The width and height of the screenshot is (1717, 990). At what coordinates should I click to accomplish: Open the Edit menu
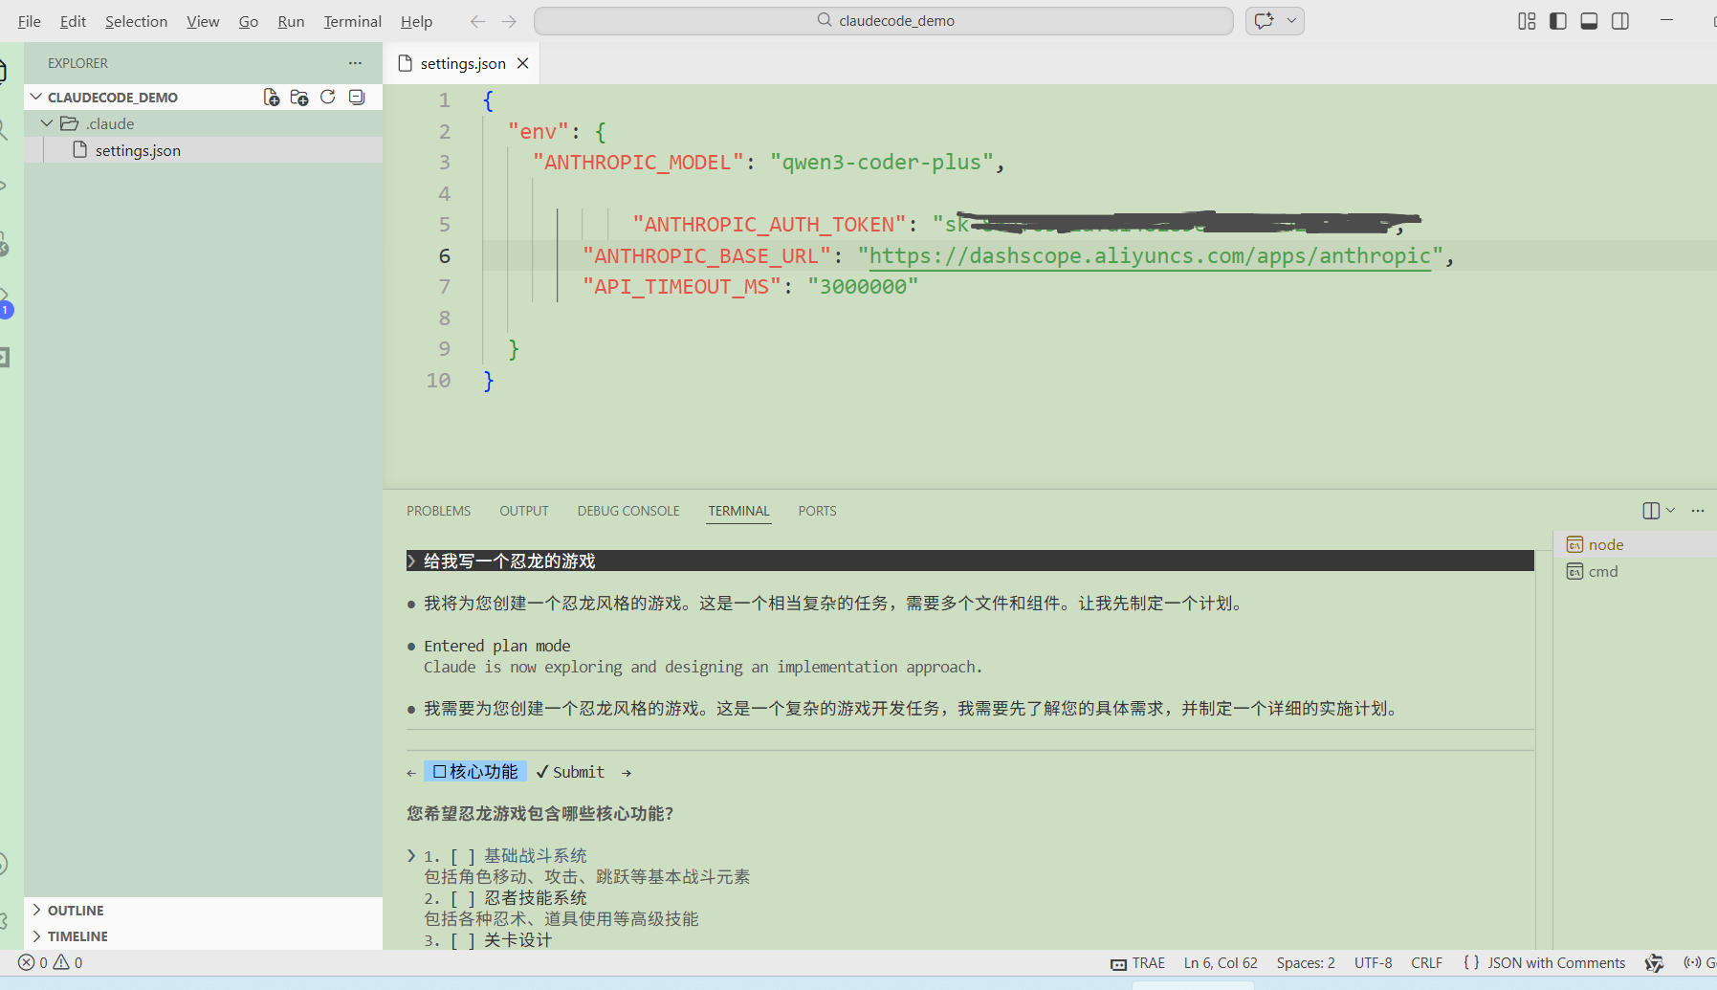[73, 21]
